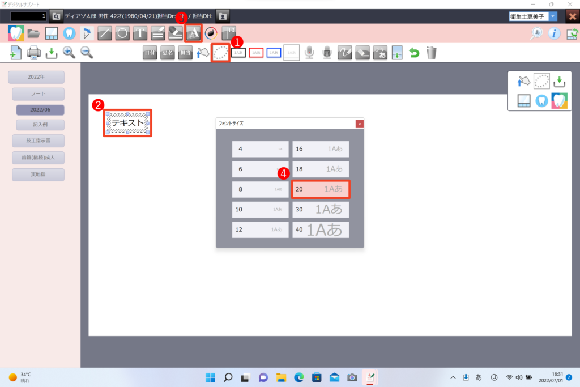Screen dimensions: 580x387
Task: Delete with the trash can icon
Action: point(432,53)
